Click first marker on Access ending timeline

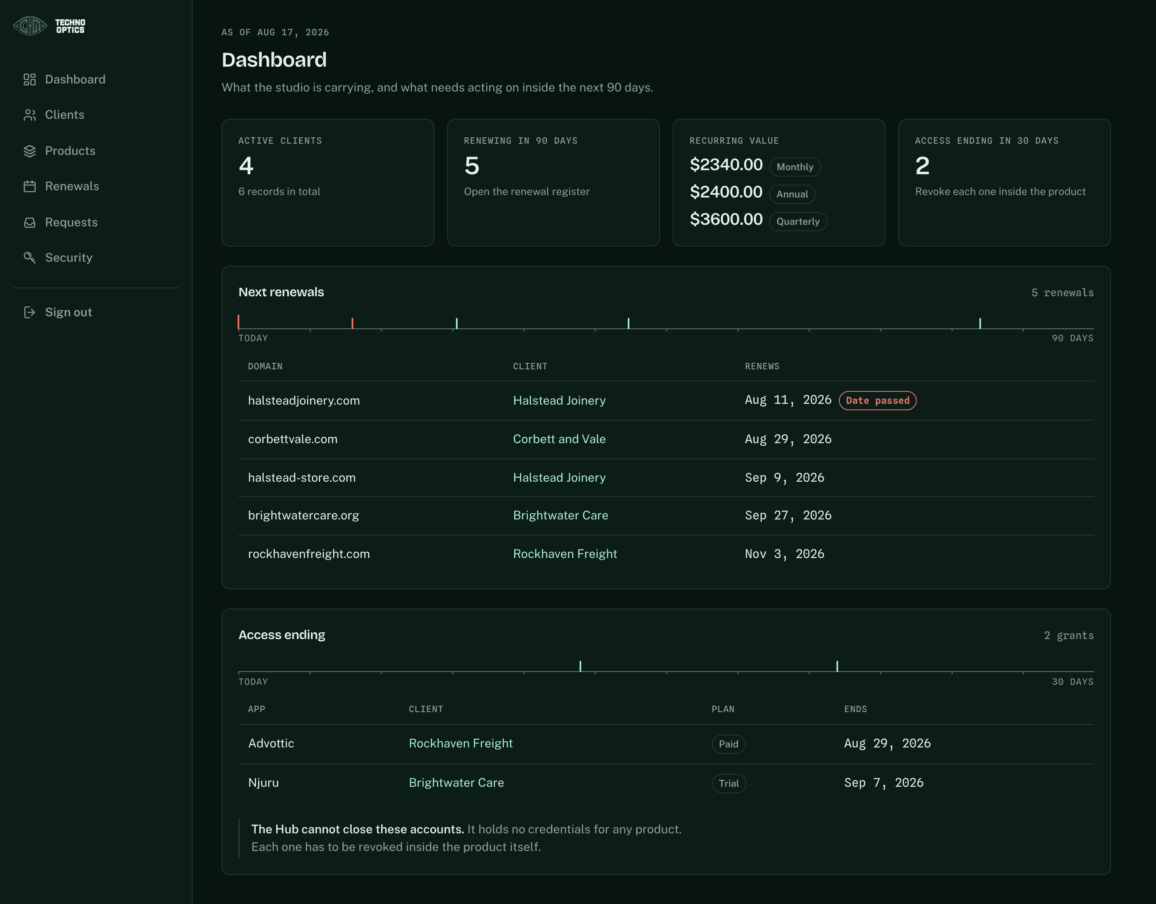pyautogui.click(x=580, y=666)
